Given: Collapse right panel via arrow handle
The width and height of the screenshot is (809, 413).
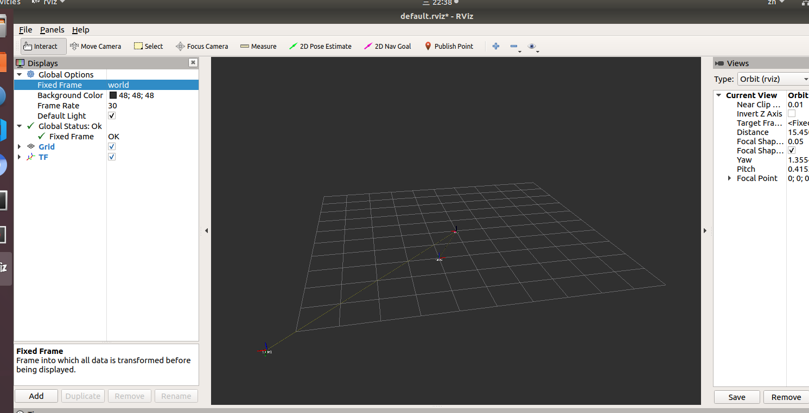Looking at the screenshot, I should coord(705,231).
